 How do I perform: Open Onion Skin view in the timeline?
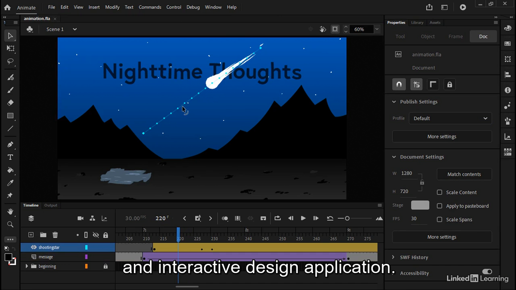[x=225, y=218]
